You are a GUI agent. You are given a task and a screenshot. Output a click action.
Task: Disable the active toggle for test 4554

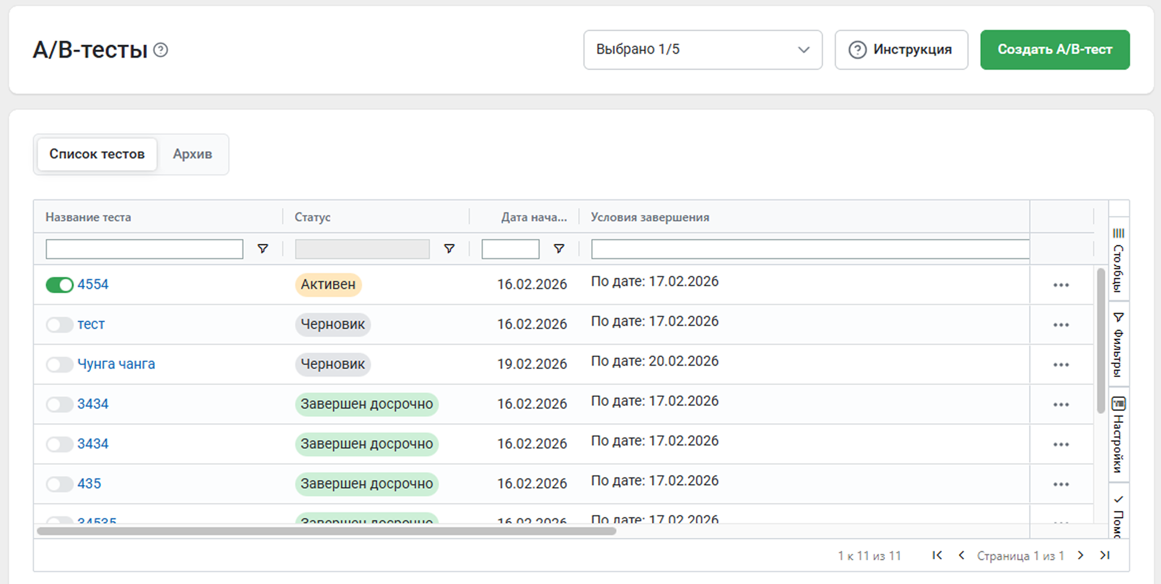pyautogui.click(x=59, y=285)
